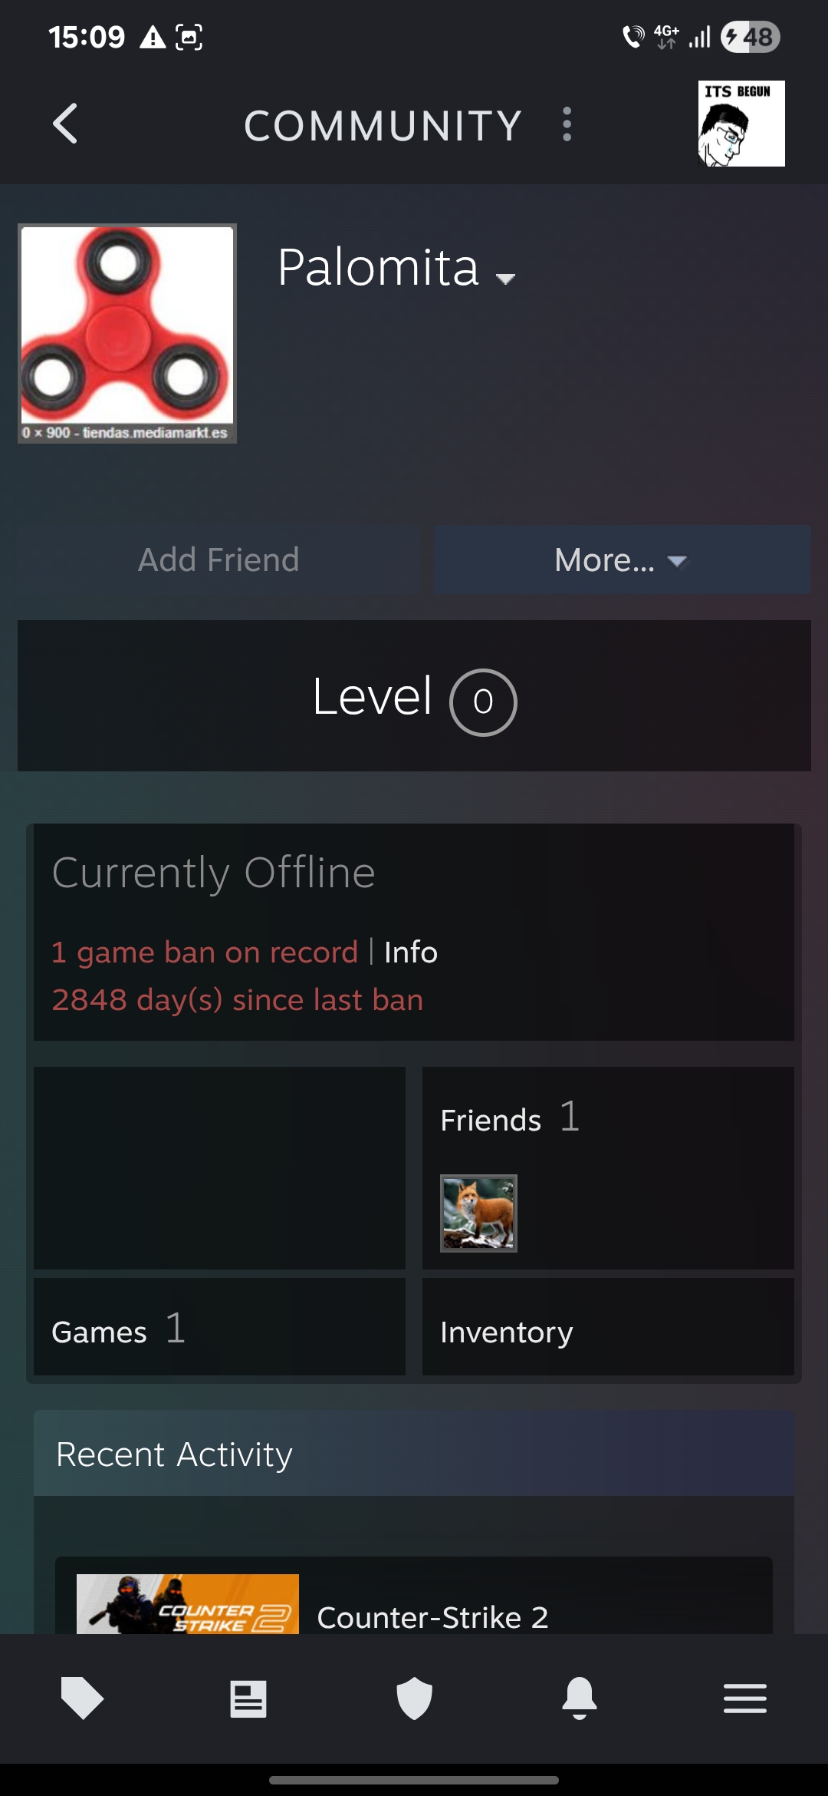Expand the More... dropdown button
This screenshot has width=828, height=1796.
click(x=622, y=560)
